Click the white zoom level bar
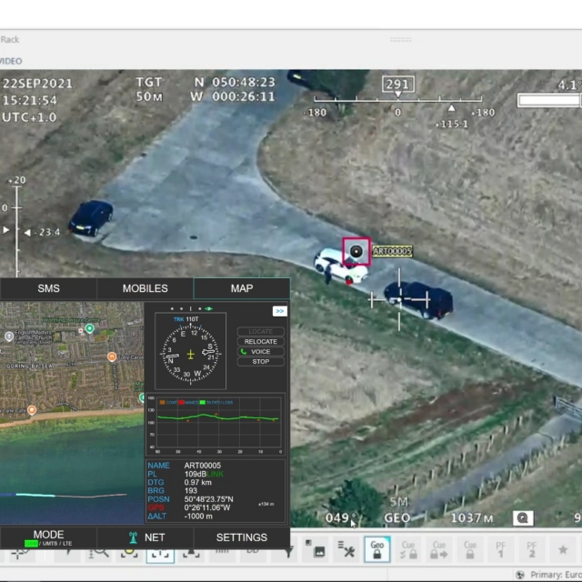Image resolution: width=582 pixels, height=582 pixels. coord(548,100)
